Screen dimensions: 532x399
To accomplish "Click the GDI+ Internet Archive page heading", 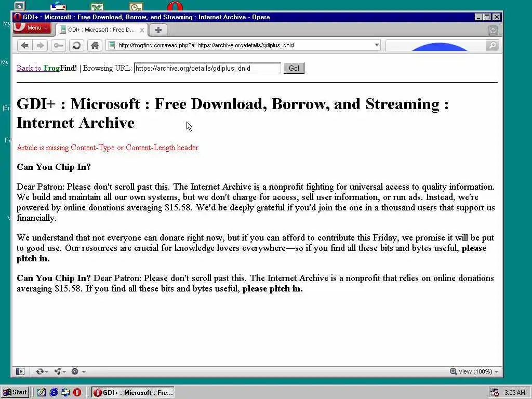I will click(x=233, y=113).
